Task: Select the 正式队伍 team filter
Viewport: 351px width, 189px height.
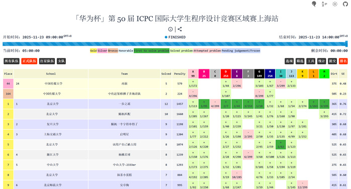Action: tap(29, 61)
